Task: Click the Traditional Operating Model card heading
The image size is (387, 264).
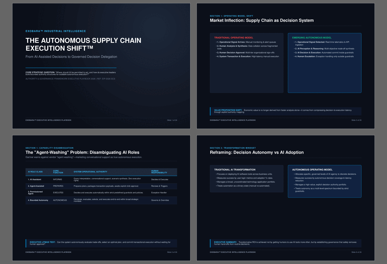Action: (x=233, y=38)
